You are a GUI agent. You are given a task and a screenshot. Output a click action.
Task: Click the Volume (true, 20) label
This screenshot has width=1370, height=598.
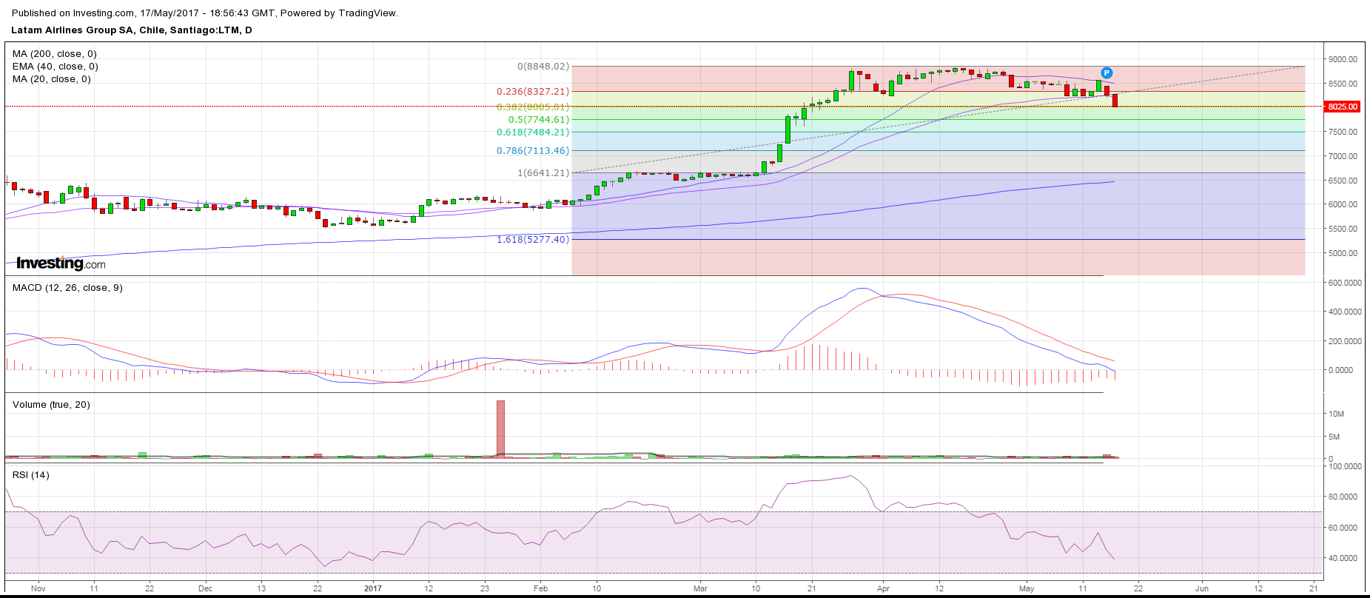pos(51,405)
